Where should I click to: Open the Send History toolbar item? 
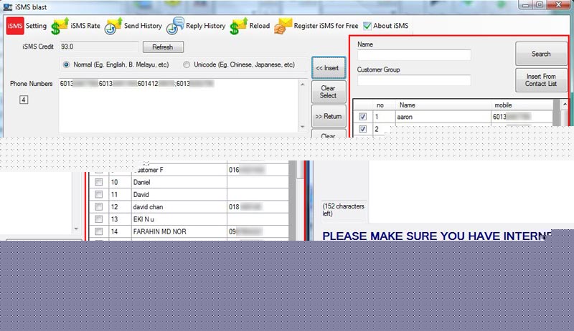(143, 26)
